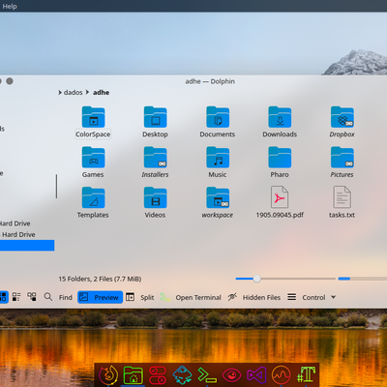Launch the #T text app in dock

point(306,374)
